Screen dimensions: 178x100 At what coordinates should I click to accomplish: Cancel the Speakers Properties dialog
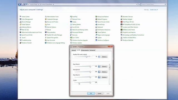click(100, 93)
